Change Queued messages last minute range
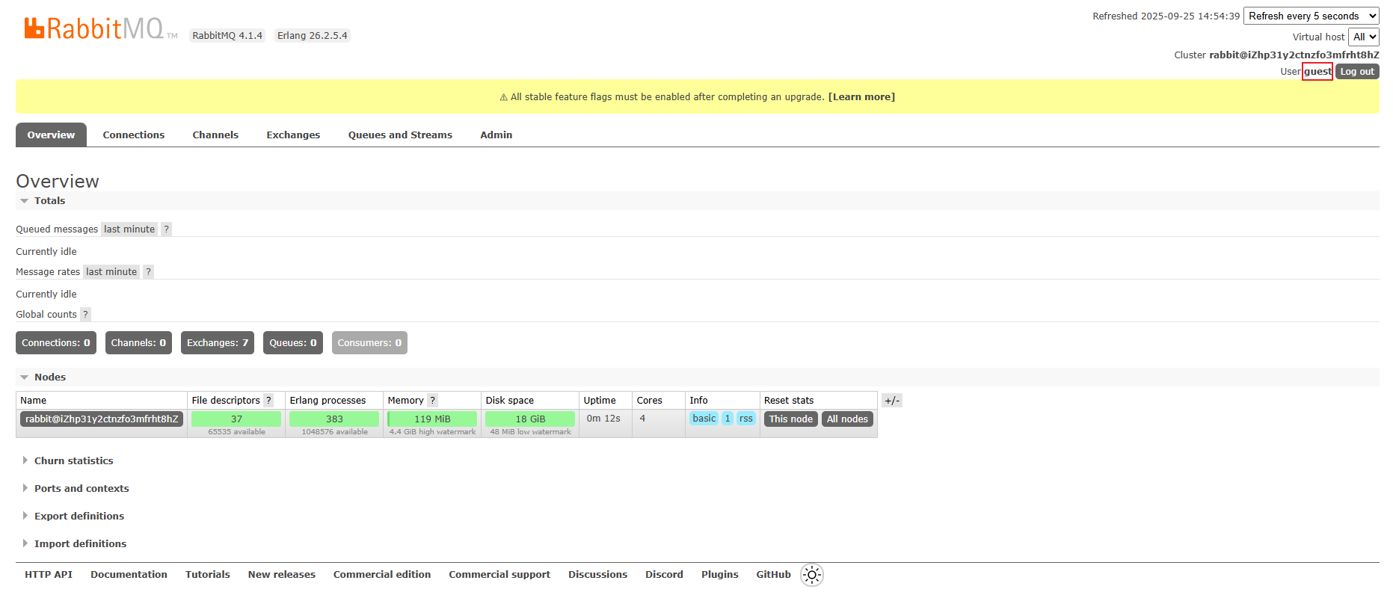Viewport: 1393px width, 595px height. 129,229
